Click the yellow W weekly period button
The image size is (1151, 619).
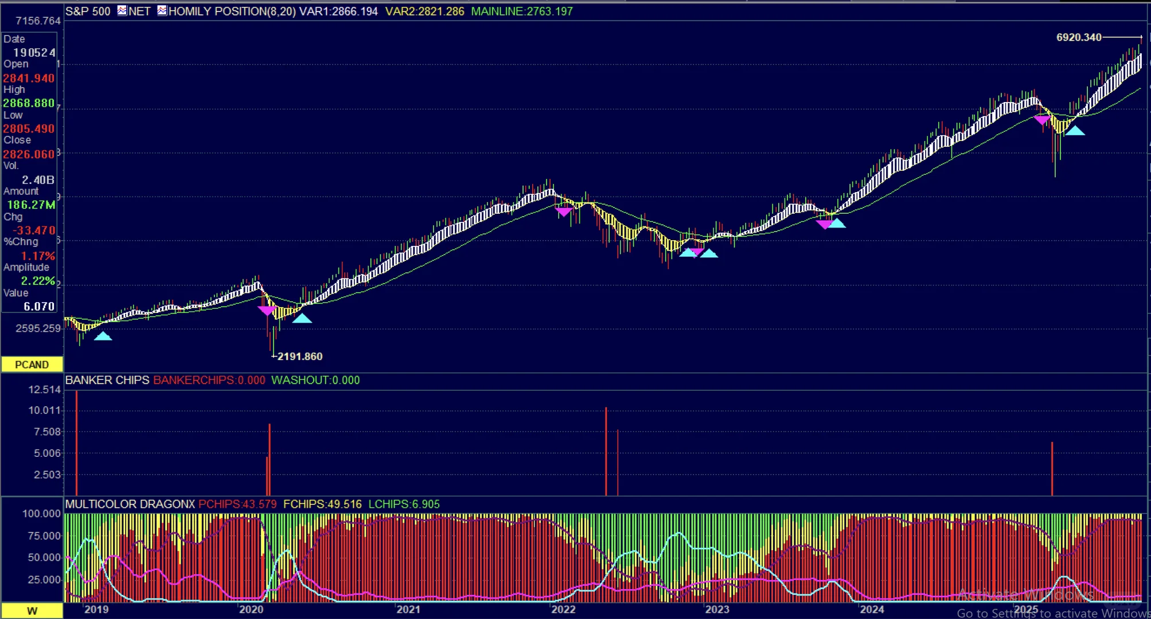[x=32, y=611]
